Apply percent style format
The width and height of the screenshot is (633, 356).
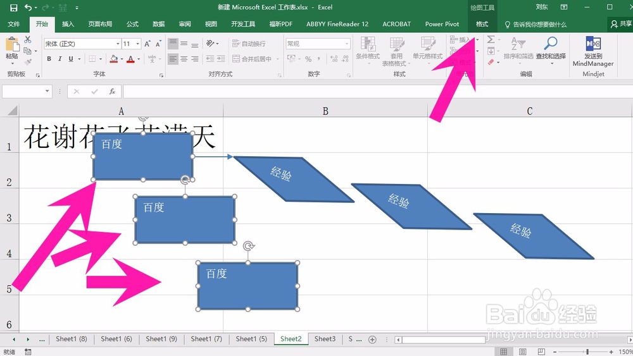[308, 59]
